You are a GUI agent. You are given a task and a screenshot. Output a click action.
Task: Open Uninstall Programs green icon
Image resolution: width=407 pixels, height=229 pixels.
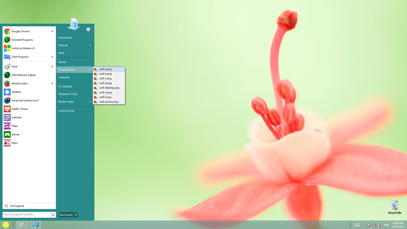tap(7, 39)
